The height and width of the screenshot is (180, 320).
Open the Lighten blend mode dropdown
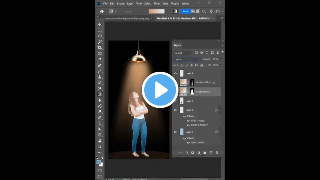tap(187, 59)
